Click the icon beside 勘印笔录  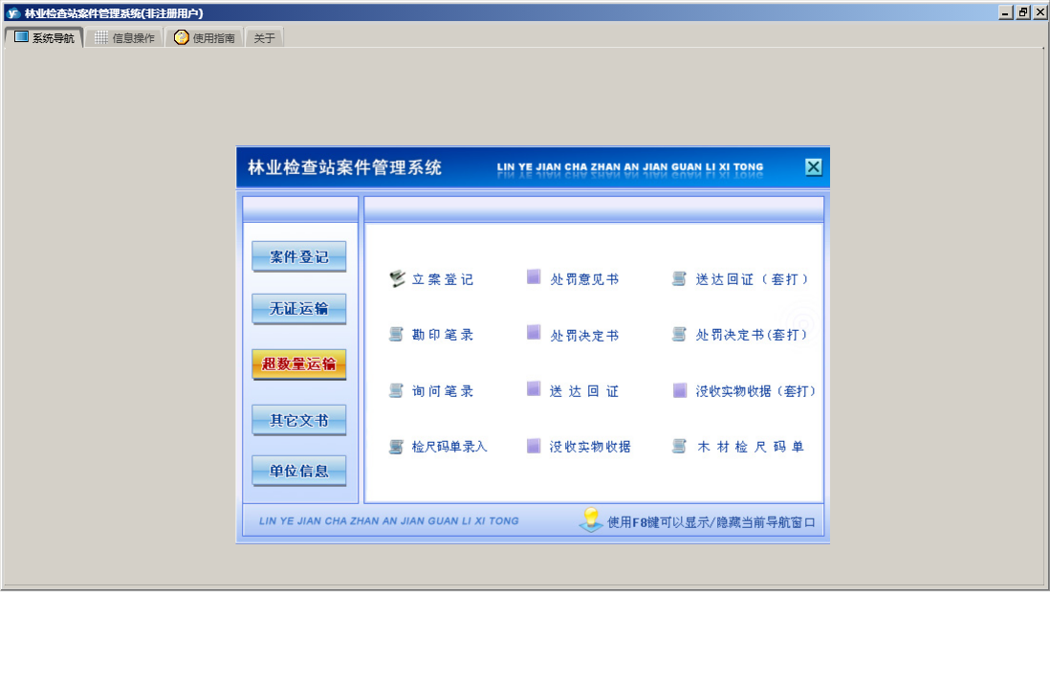tap(397, 334)
